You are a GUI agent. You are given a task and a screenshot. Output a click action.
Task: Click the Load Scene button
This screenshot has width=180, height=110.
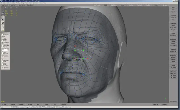(x=5, y=5)
